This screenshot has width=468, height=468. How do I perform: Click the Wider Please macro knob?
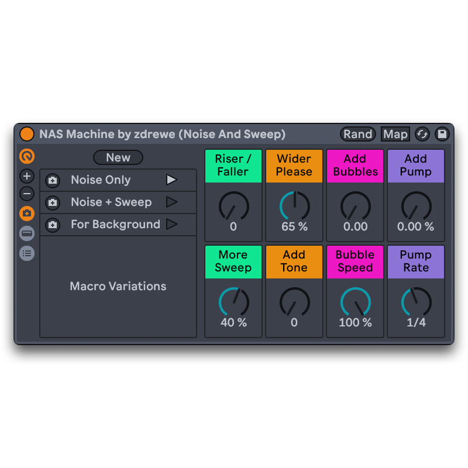pos(294,206)
